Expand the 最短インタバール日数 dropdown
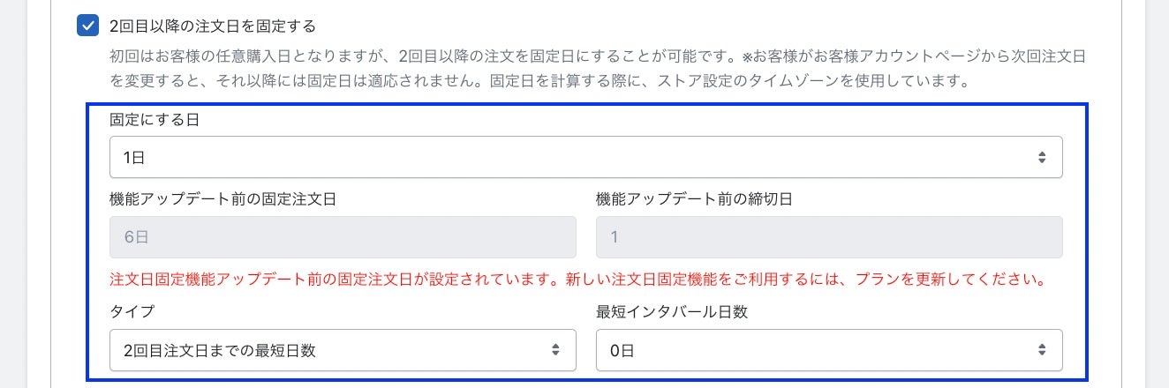 pos(829,350)
